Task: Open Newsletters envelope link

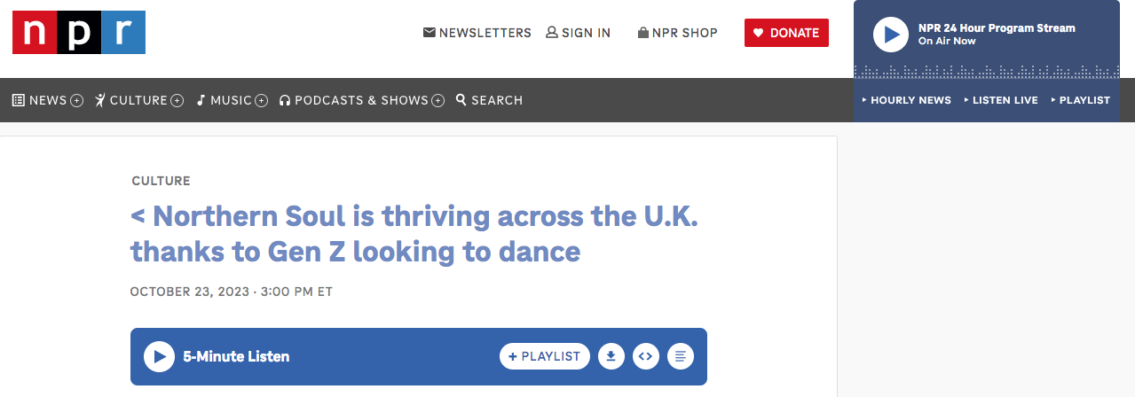Action: point(430,33)
